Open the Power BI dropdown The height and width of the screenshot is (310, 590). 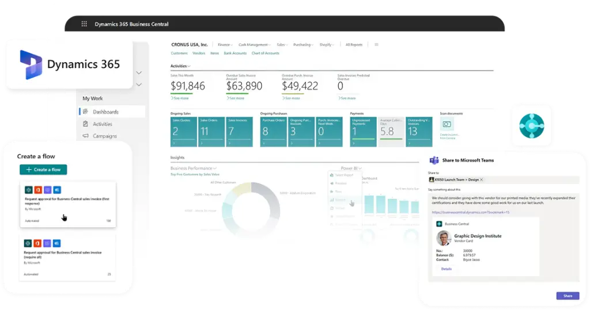(351, 168)
